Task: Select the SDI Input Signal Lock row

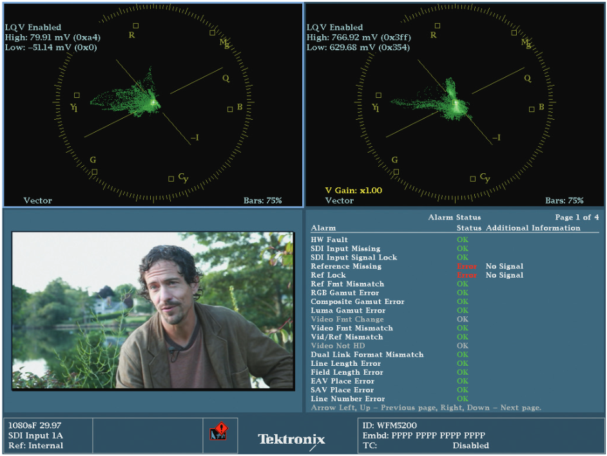Action: point(455,258)
